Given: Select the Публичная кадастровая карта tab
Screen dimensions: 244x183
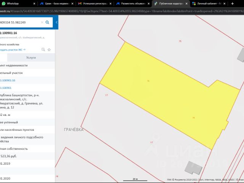Looking at the screenshot, I should (x=171, y=3).
